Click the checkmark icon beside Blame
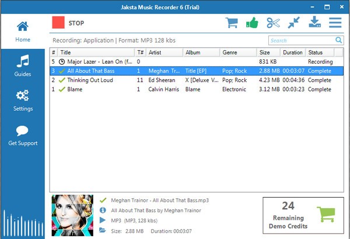Screen dimensions: 350x239 (x=62, y=89)
